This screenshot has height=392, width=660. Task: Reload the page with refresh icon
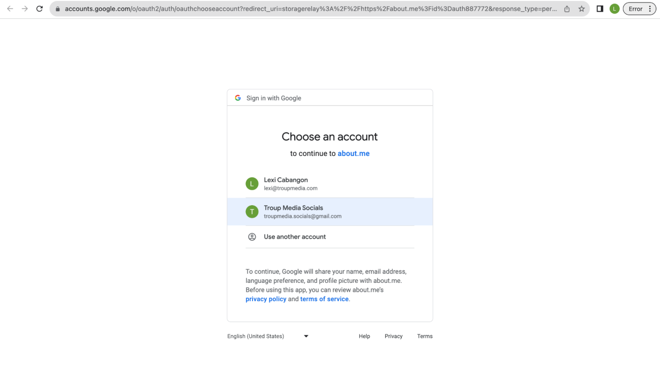[40, 9]
